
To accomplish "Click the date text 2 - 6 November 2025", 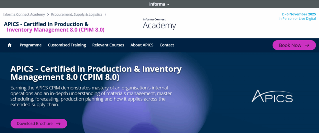I will point(299,14).
